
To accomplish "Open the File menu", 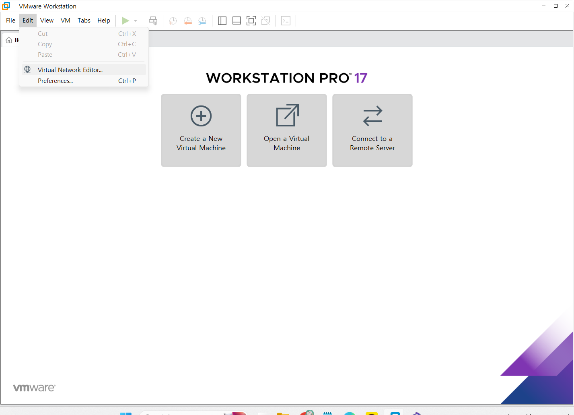I will point(10,21).
